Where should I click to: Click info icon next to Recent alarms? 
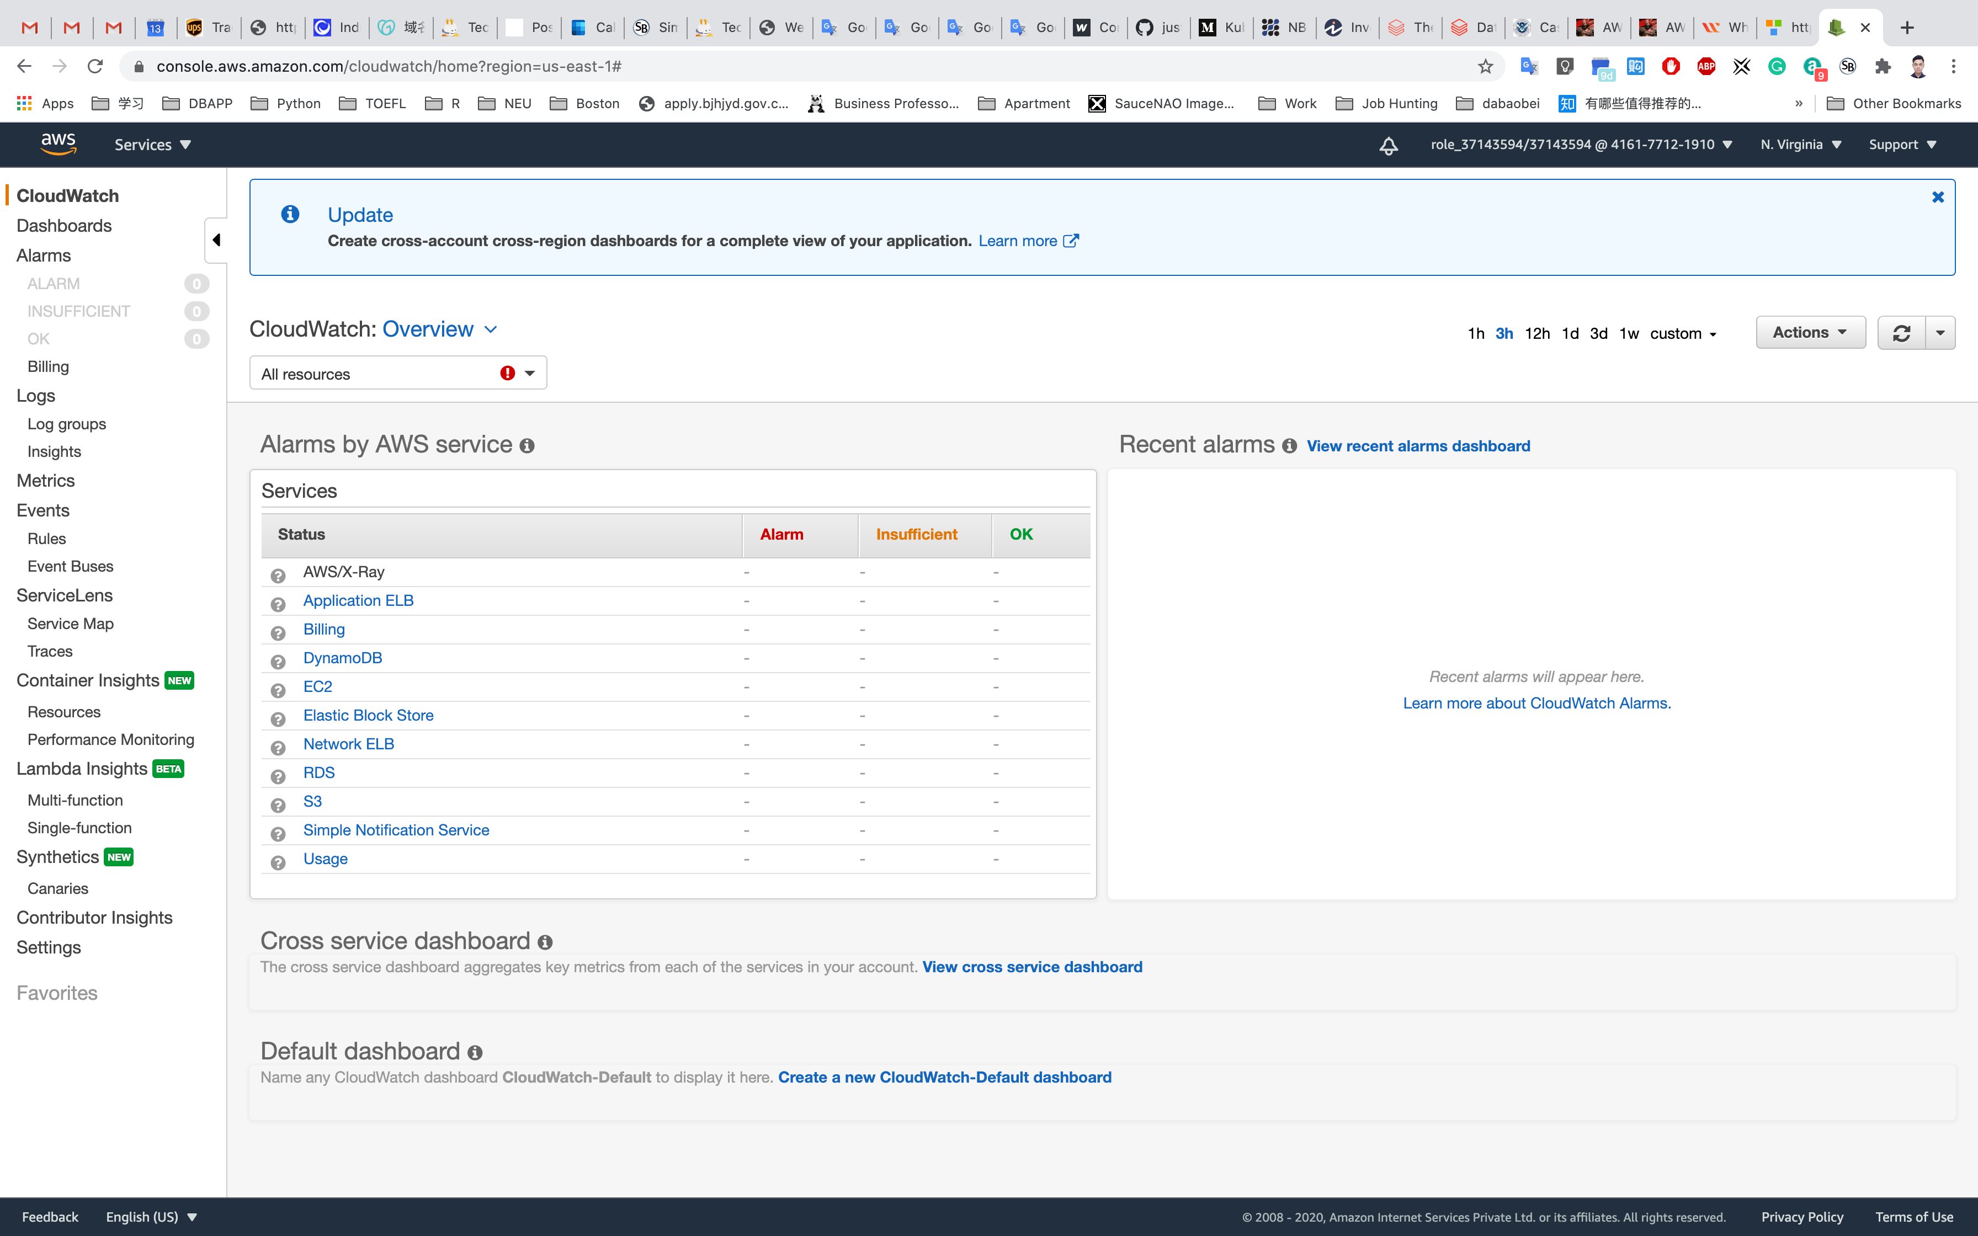(x=1289, y=445)
